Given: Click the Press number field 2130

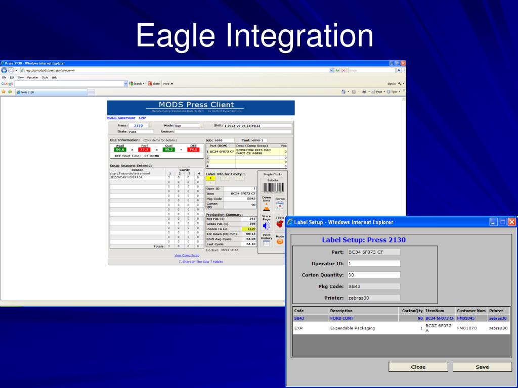Looking at the screenshot, I should pos(139,126).
